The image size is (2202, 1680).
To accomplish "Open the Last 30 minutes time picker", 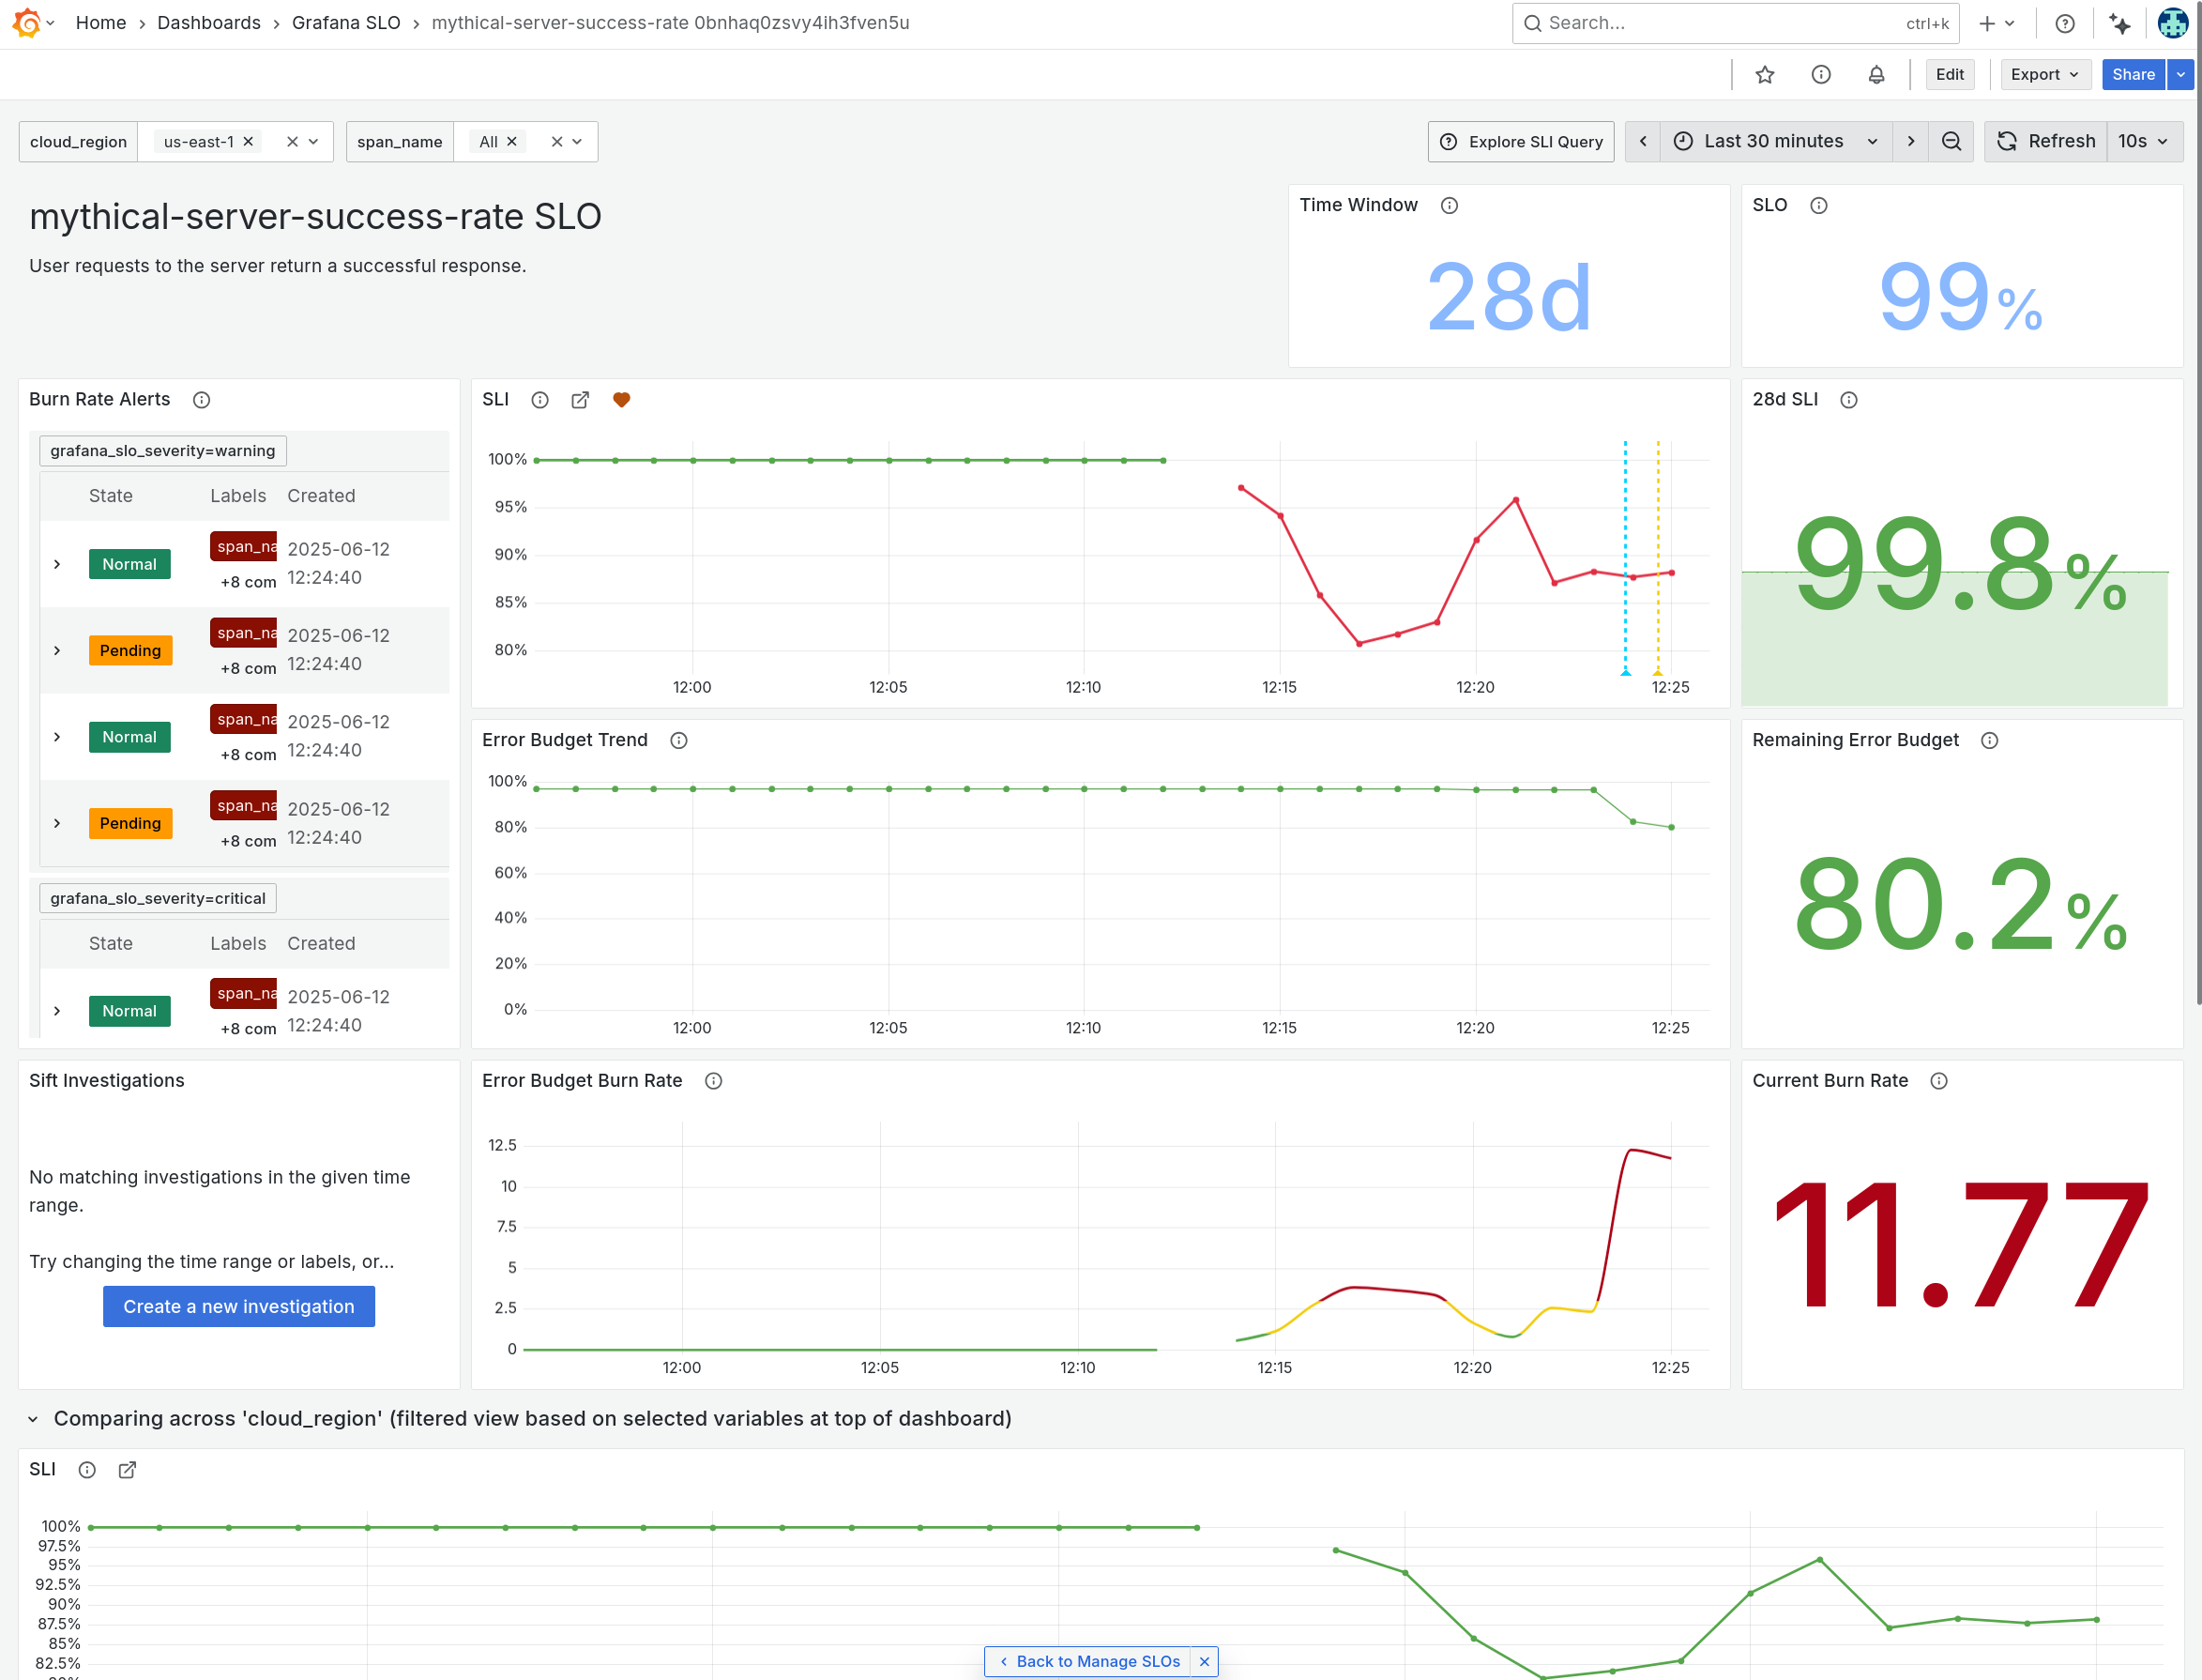I will point(1775,142).
